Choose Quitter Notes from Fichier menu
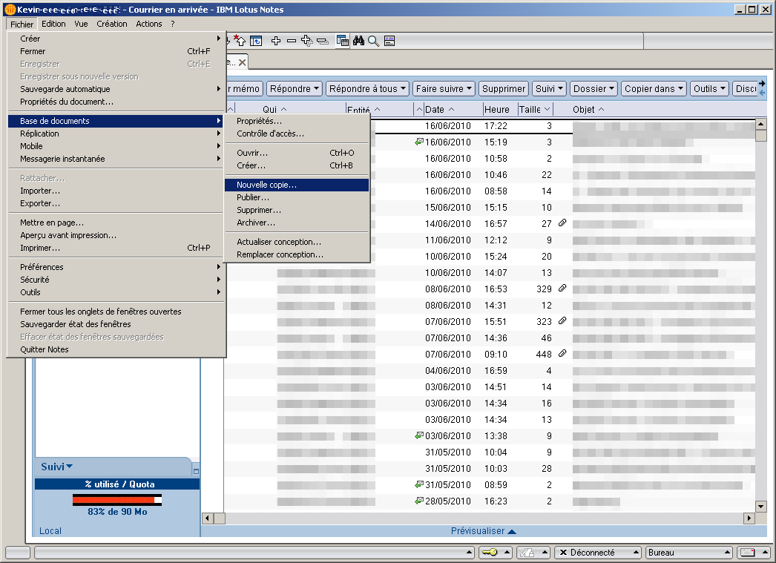This screenshot has width=776, height=563. pyautogui.click(x=116, y=349)
